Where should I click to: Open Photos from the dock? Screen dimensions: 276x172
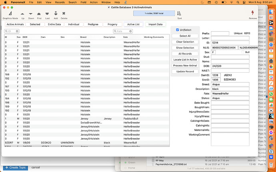[x=271, y=67]
